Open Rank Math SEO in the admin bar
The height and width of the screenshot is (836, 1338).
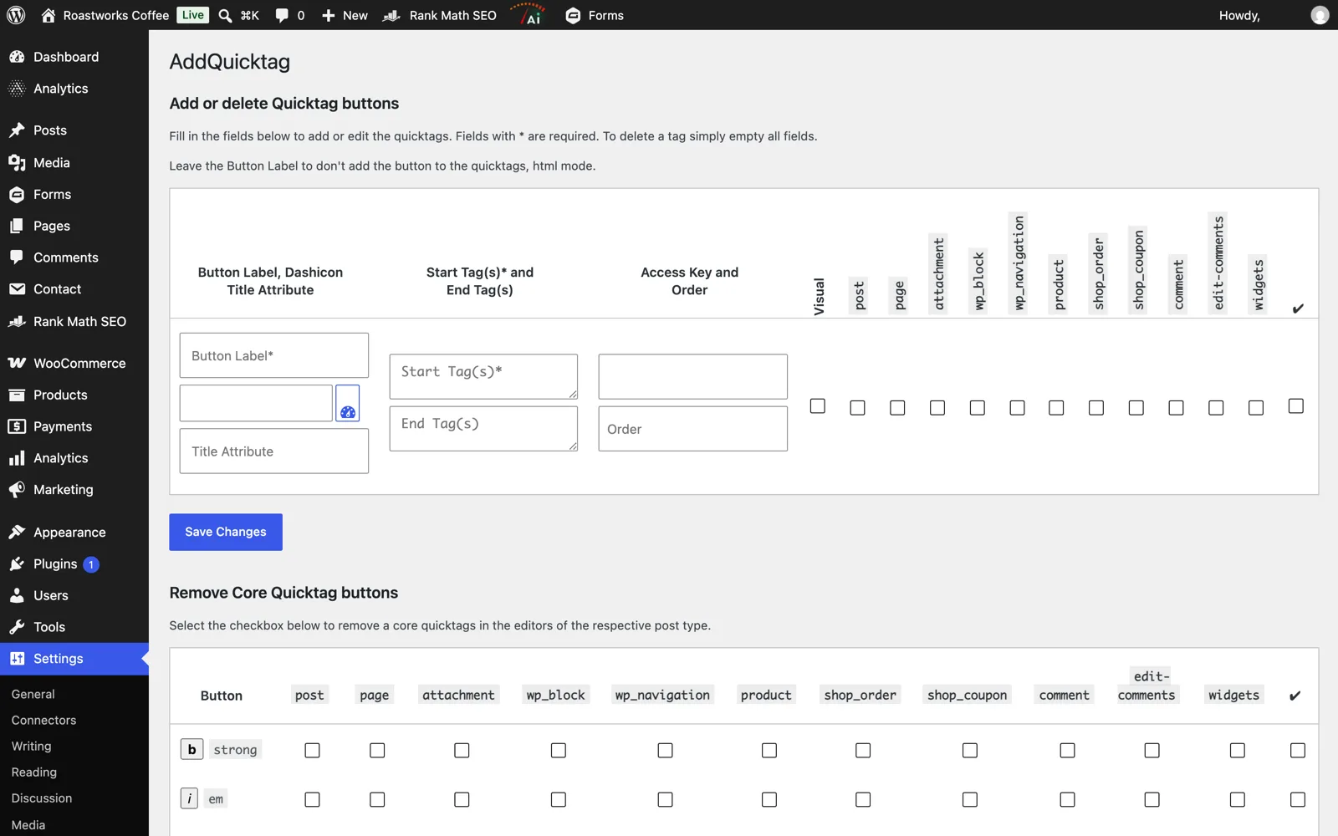pos(440,15)
